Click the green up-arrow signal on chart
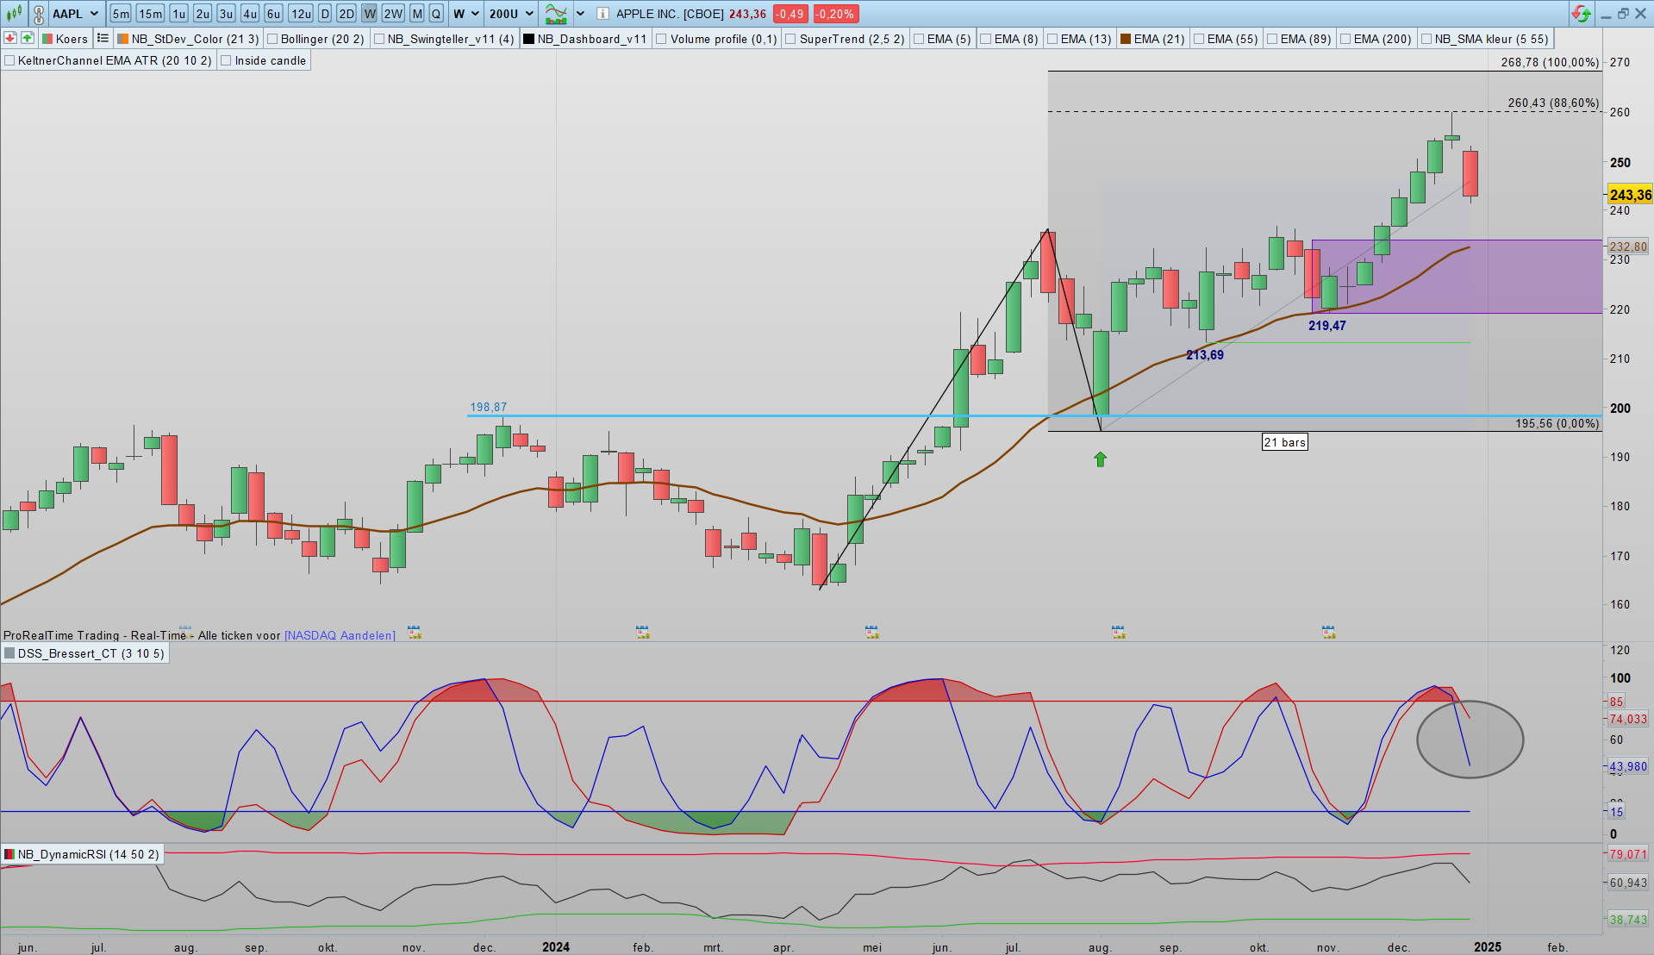Image resolution: width=1654 pixels, height=955 pixels. point(1100,459)
